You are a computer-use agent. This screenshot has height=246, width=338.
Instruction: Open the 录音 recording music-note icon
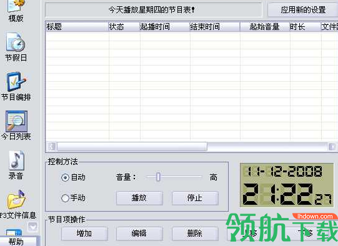click(16, 160)
